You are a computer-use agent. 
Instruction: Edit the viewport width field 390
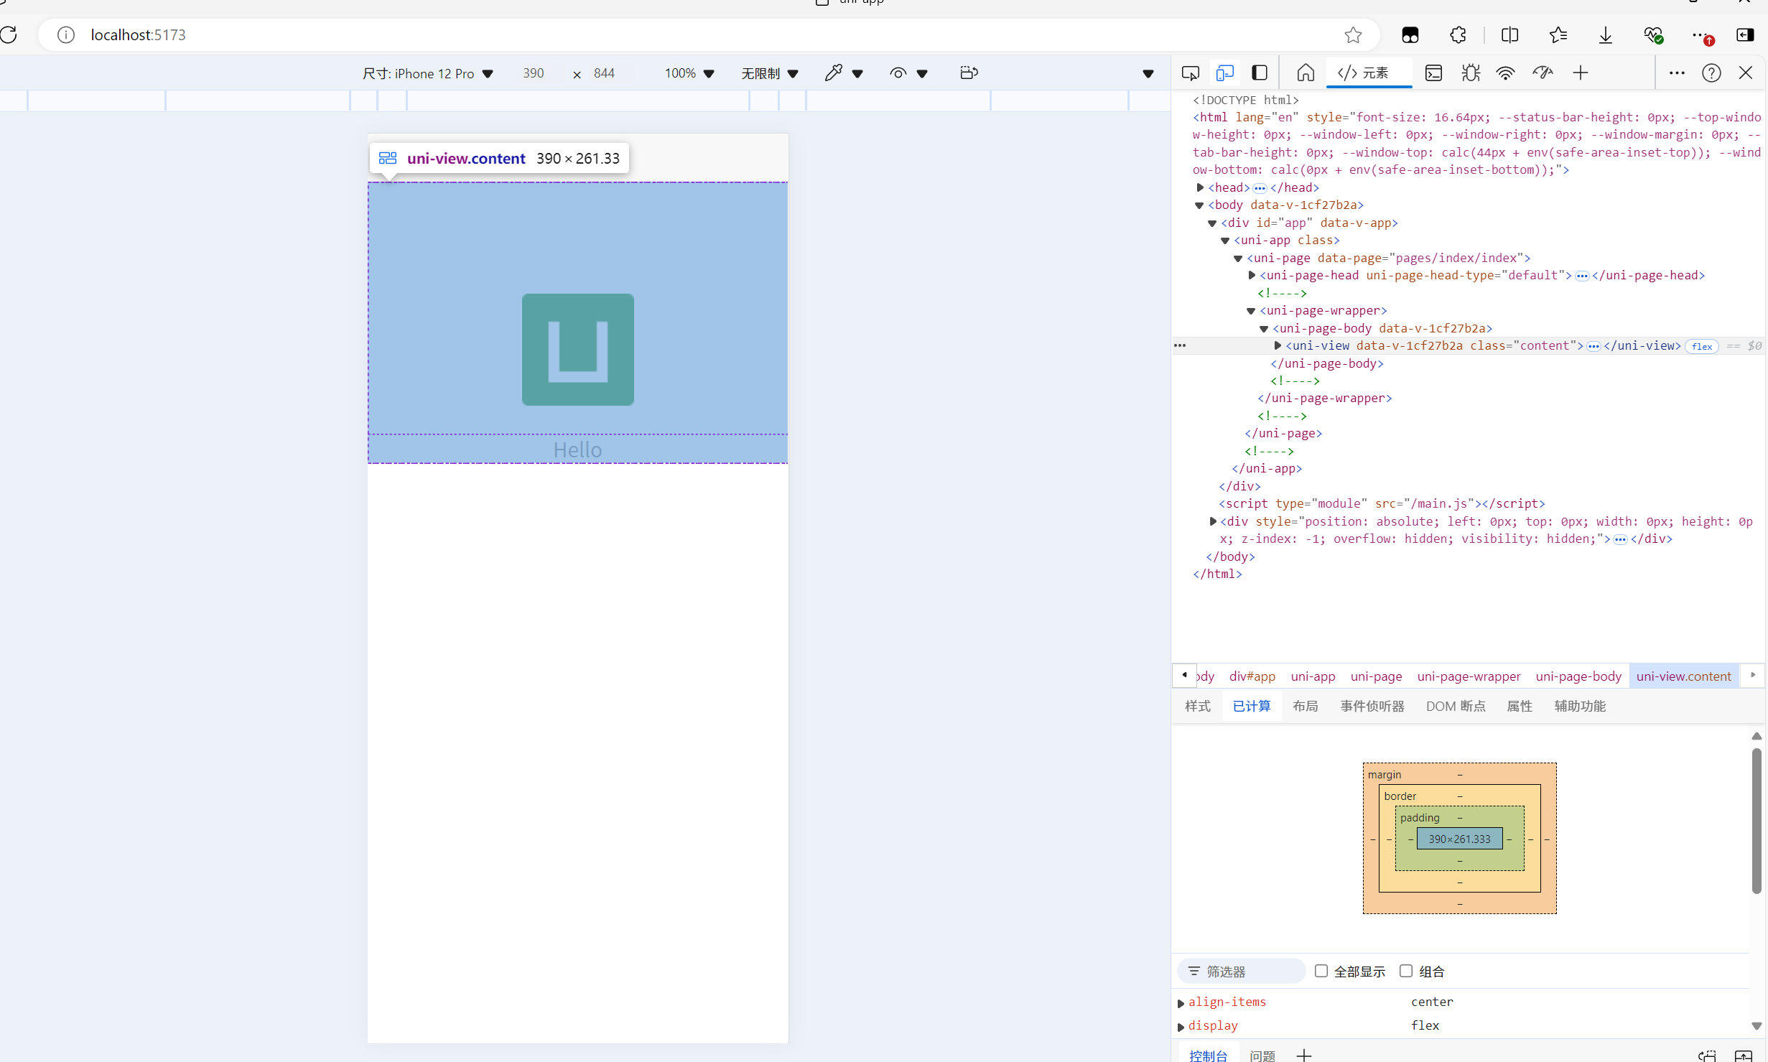coord(534,73)
